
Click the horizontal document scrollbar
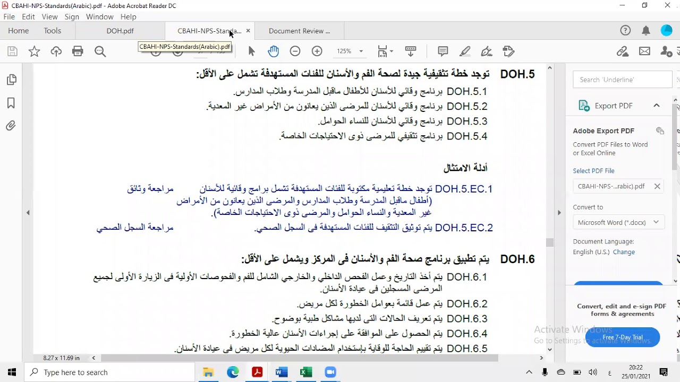[299, 358]
